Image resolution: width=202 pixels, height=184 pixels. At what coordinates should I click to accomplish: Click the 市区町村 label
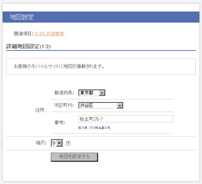(64, 105)
